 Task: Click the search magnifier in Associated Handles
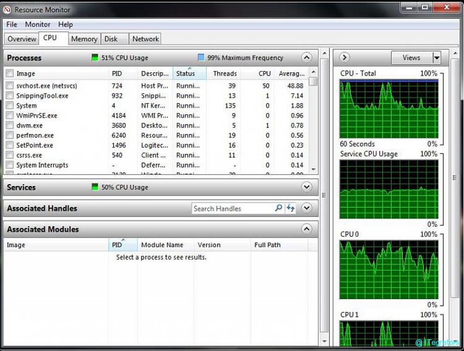tap(278, 208)
